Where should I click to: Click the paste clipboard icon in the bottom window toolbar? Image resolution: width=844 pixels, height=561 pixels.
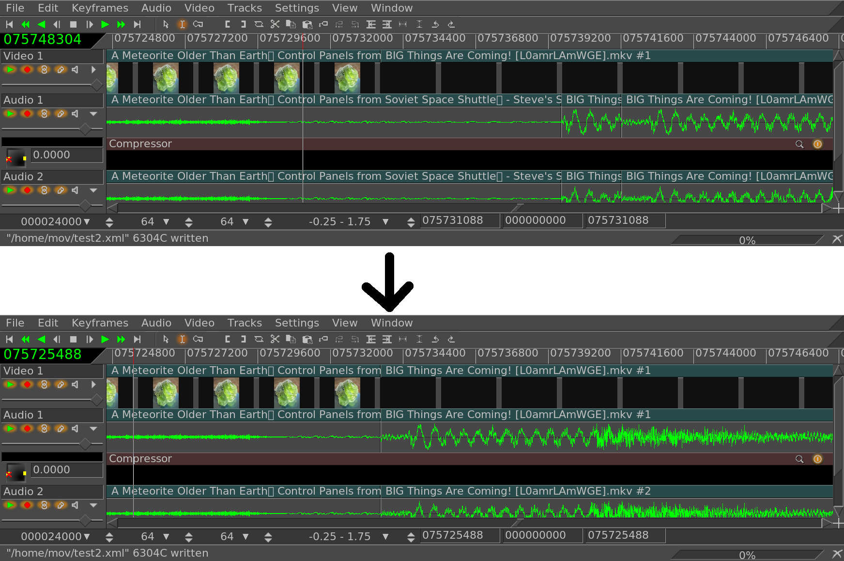307,339
